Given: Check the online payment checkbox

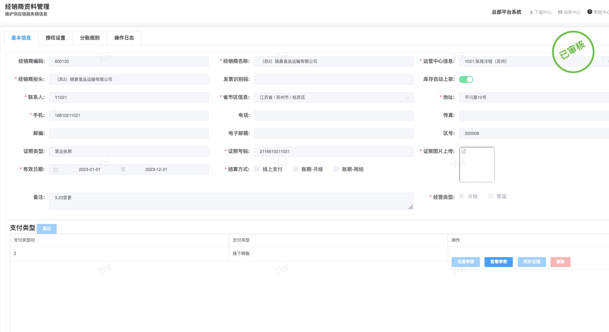Looking at the screenshot, I should (257, 169).
